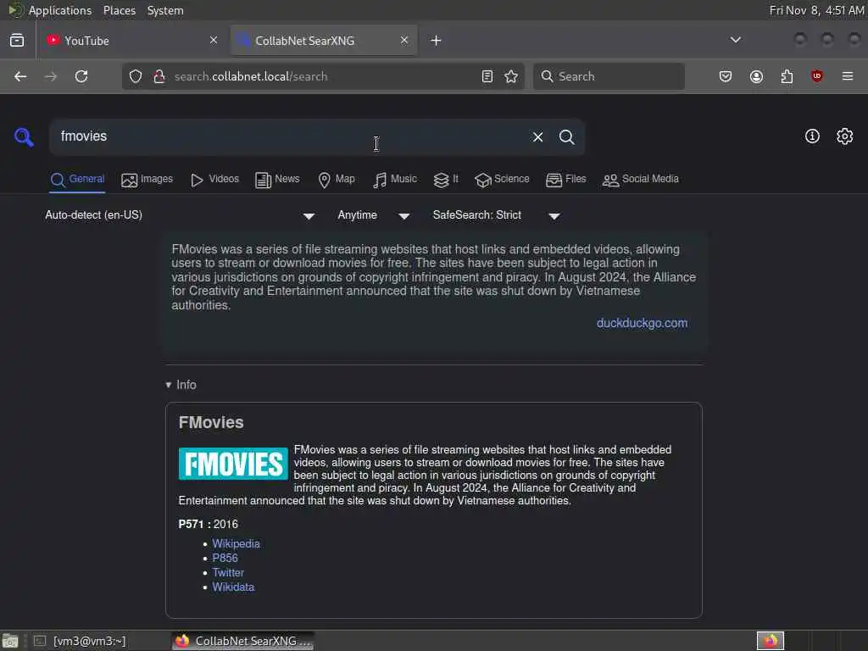Open the Twitter link
Image resolution: width=868 pixels, height=651 pixels.
[228, 572]
